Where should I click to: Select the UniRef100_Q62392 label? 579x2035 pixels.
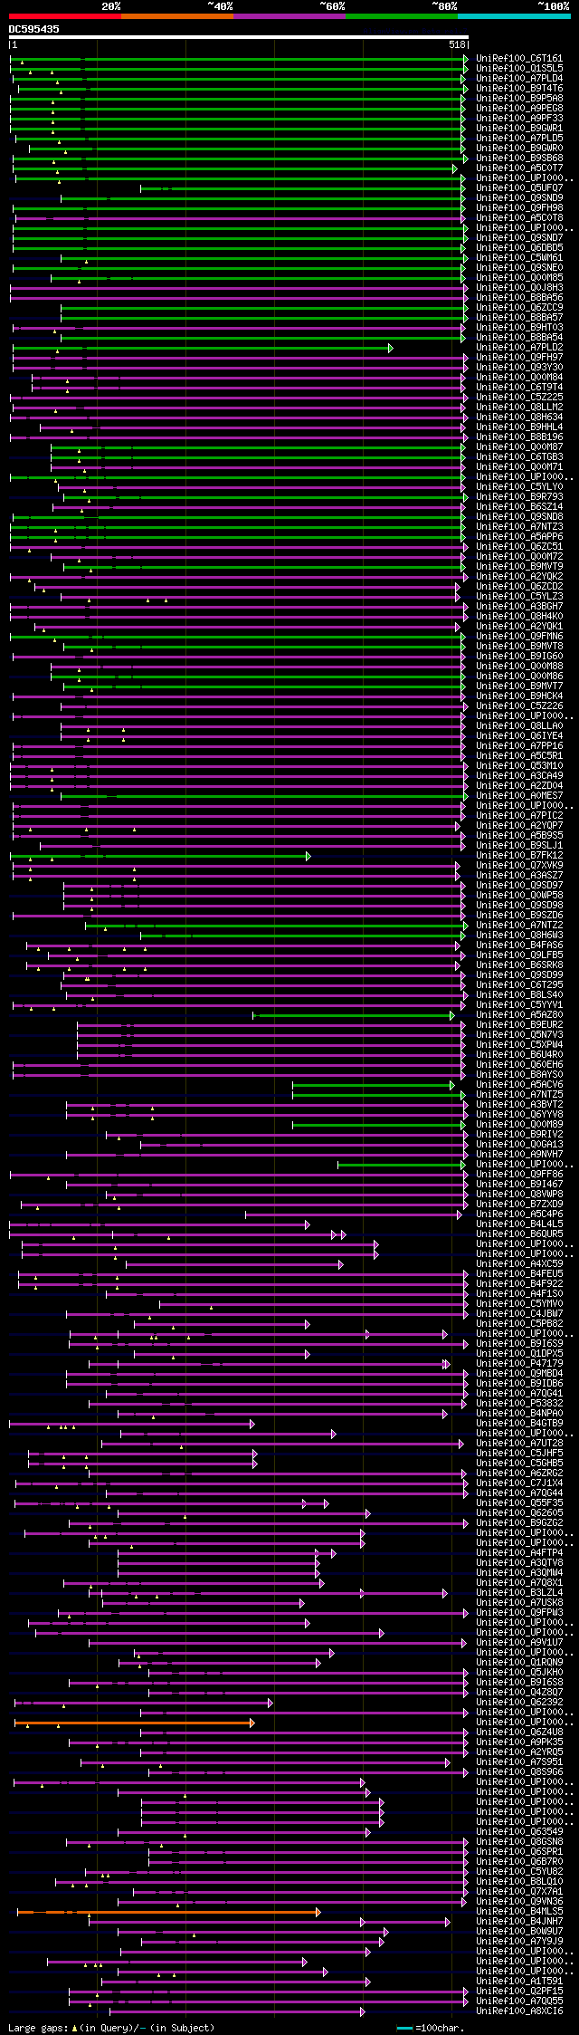(x=519, y=1703)
